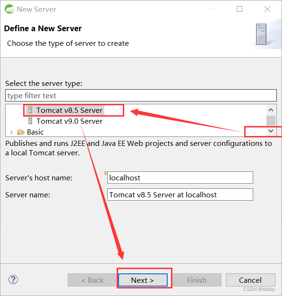
Task: Click the Tomcat v9.0 Server icon
Action: (x=30, y=121)
